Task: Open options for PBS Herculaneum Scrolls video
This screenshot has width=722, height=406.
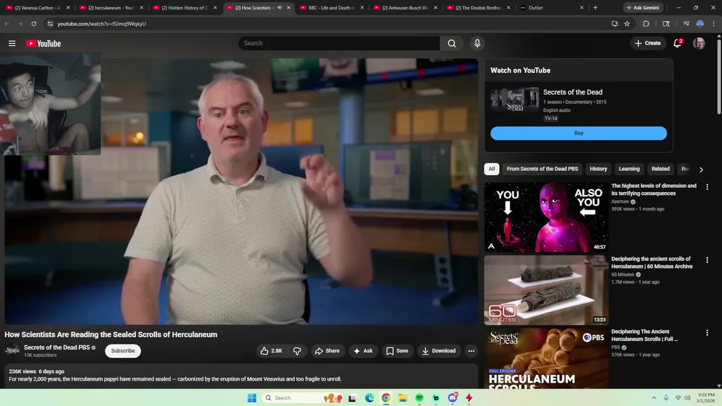Action: point(707,333)
